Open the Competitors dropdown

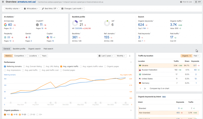[x=20, y=56]
